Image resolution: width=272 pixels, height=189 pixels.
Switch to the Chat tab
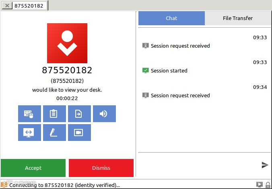(x=171, y=18)
